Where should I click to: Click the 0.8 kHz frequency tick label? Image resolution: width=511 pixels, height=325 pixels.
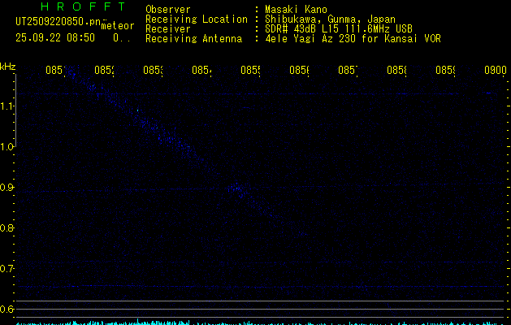point(8,228)
